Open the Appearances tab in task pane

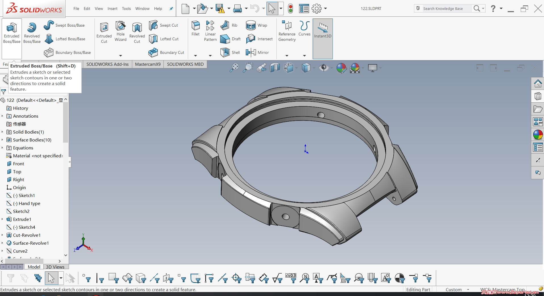538,135
